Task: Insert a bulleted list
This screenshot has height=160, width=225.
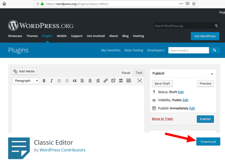Action: [59, 81]
